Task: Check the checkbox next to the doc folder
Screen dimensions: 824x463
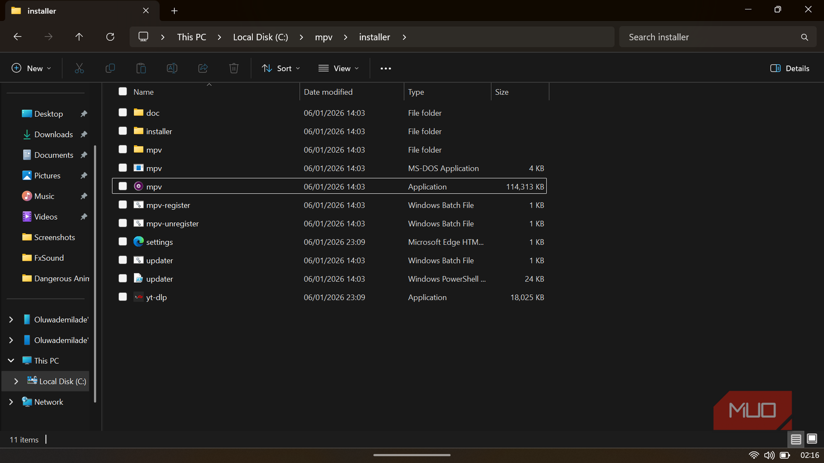Action: coord(122,112)
